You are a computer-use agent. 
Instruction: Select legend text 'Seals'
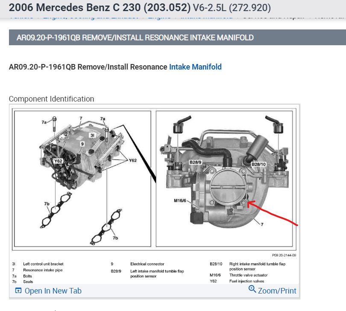click(x=28, y=282)
